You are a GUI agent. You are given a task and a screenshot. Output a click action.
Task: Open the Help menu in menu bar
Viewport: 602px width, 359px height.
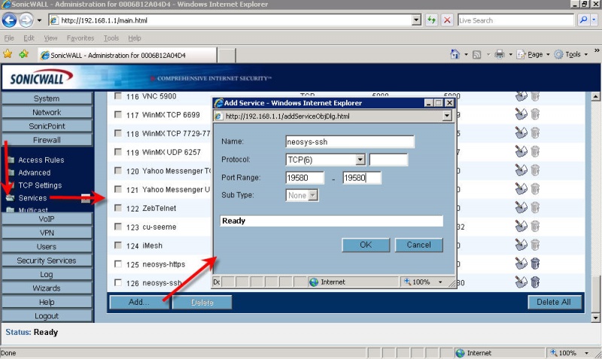[135, 38]
